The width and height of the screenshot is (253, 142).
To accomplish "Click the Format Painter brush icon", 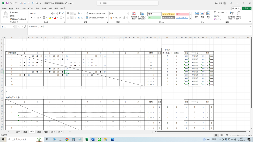I will click(x=11, y=19).
